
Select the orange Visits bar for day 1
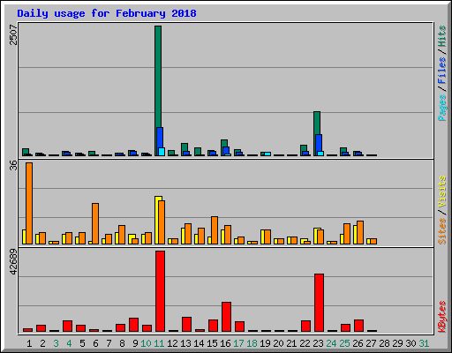[x=29, y=203]
